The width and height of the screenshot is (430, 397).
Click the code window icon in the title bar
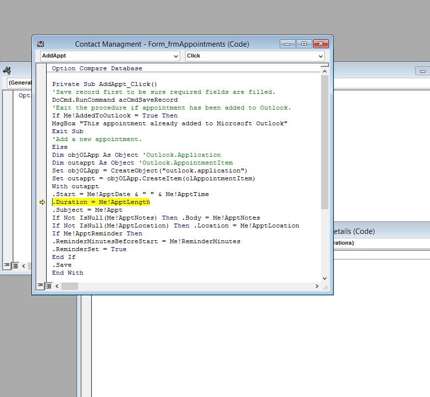(41, 44)
